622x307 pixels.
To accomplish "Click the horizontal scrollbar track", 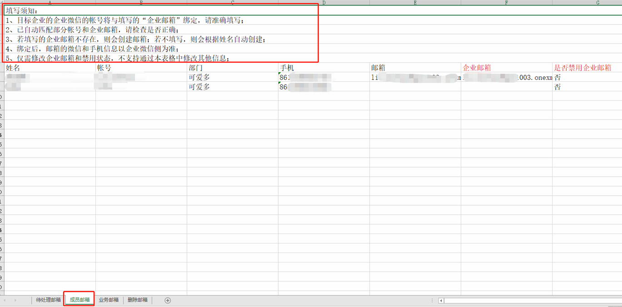I will 531,301.
